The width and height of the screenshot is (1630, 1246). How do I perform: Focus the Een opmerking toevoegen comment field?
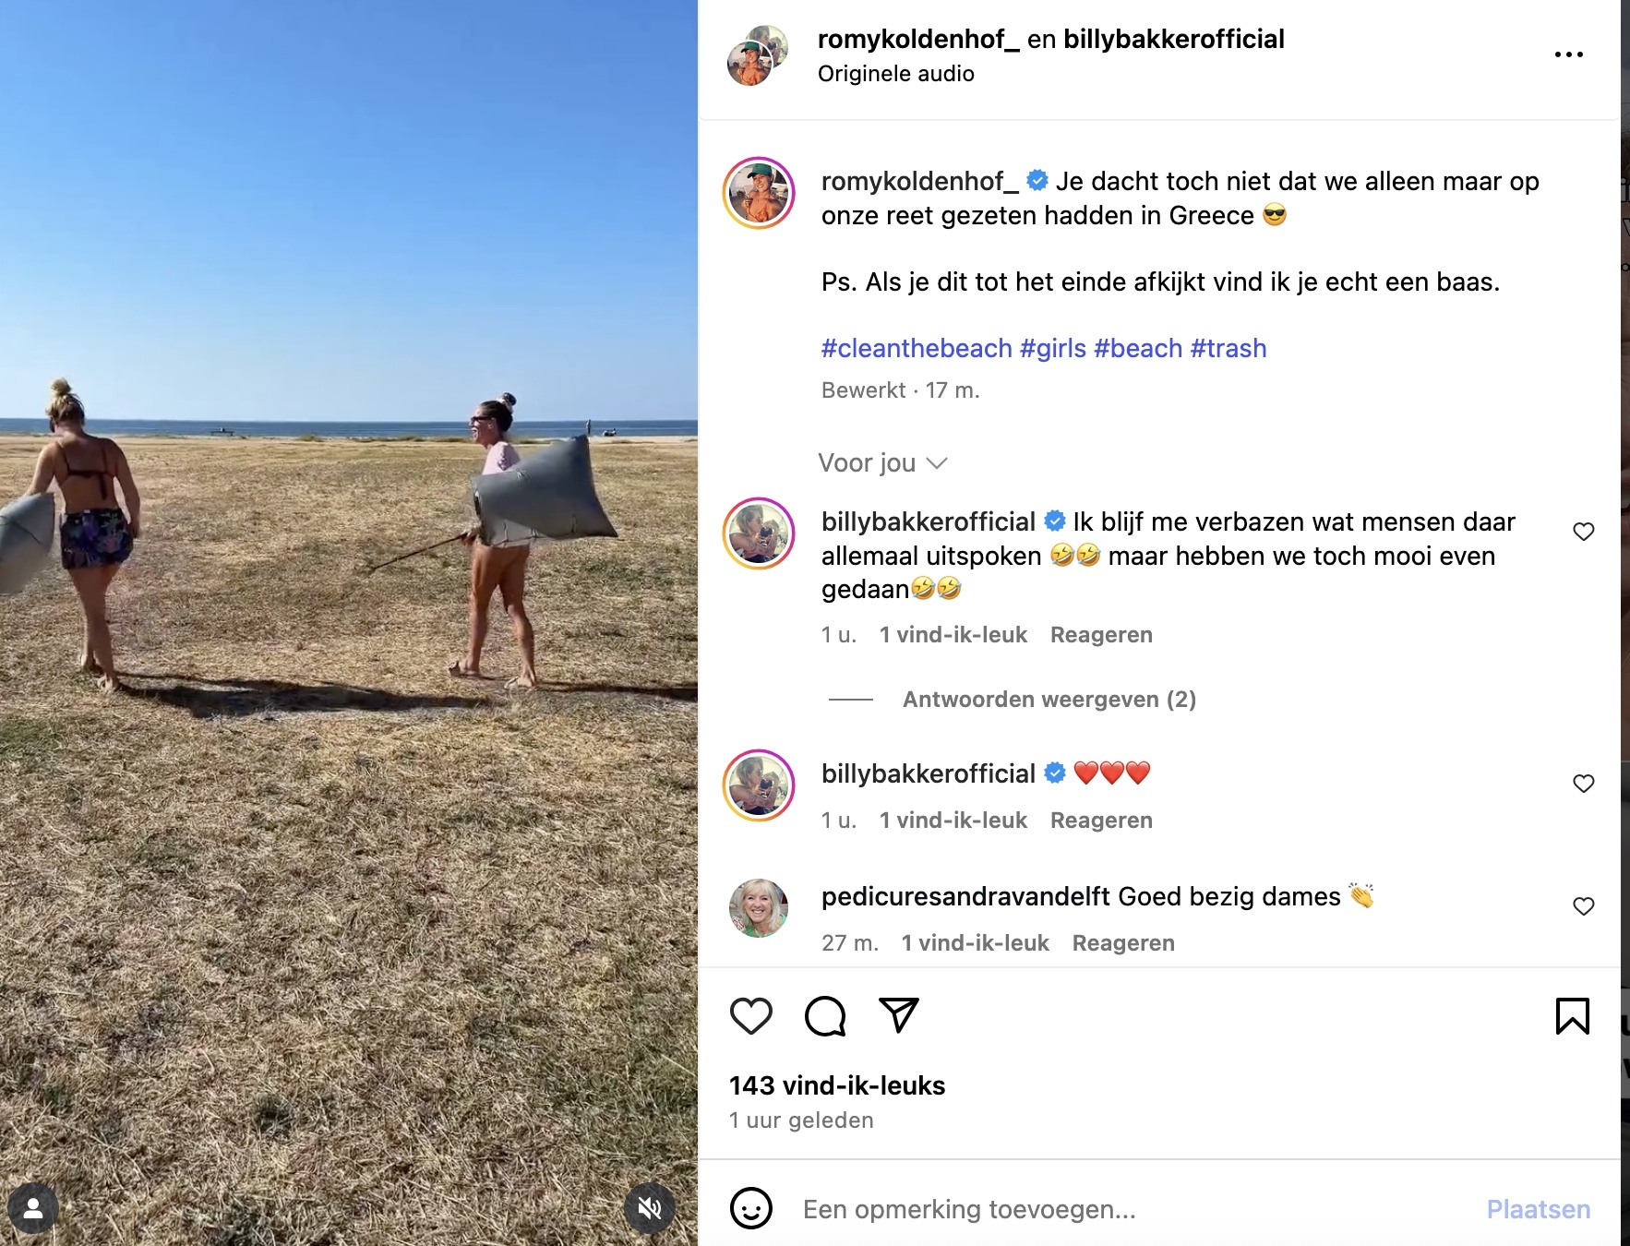tap(1135, 1209)
